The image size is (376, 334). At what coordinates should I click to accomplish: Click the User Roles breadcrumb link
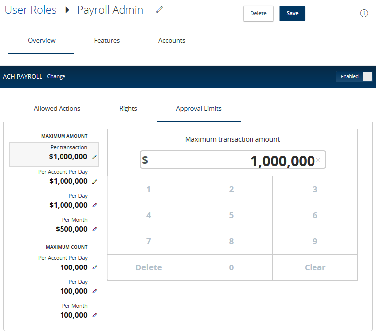(30, 10)
